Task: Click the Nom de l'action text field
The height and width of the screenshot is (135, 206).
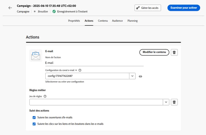Action: 94,63
